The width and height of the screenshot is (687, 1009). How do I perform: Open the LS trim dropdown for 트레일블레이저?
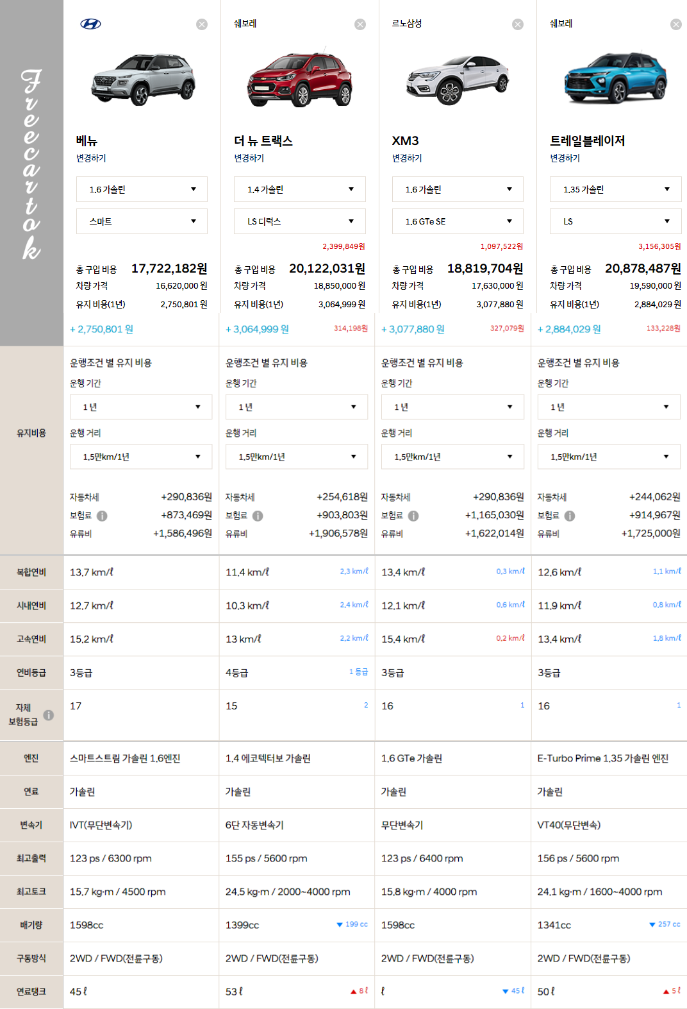point(616,221)
